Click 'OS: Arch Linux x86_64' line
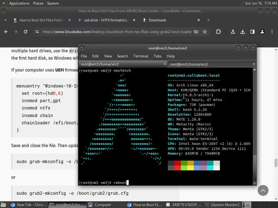 191,85
